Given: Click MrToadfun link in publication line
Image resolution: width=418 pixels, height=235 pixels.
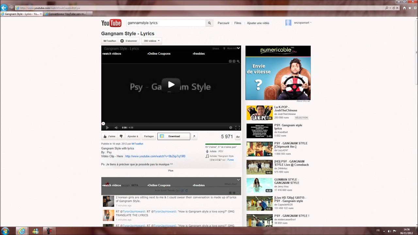Looking at the screenshot, I should click(x=137, y=144).
